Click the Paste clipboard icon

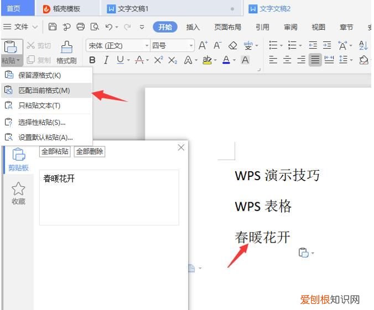point(11,47)
